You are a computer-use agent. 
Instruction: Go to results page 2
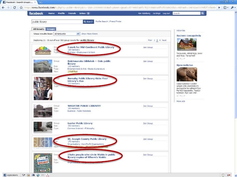coord(154,40)
